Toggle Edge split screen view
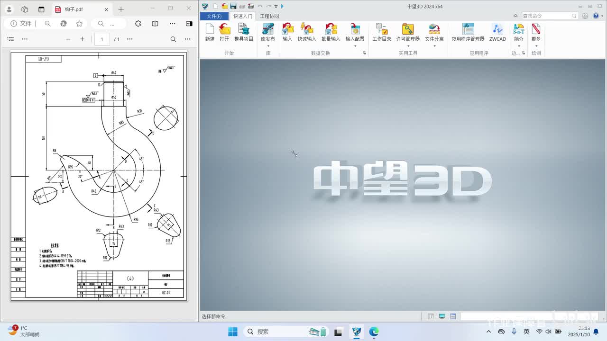This screenshot has height=341, width=607. (x=155, y=24)
